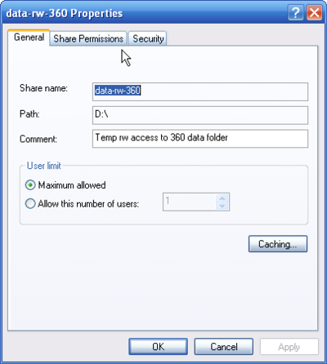Choose Allow this number of users option
The width and height of the screenshot is (327, 364).
(x=30, y=204)
